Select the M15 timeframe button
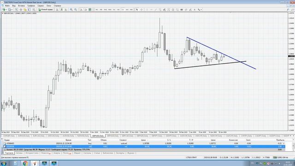 pos(106,10)
